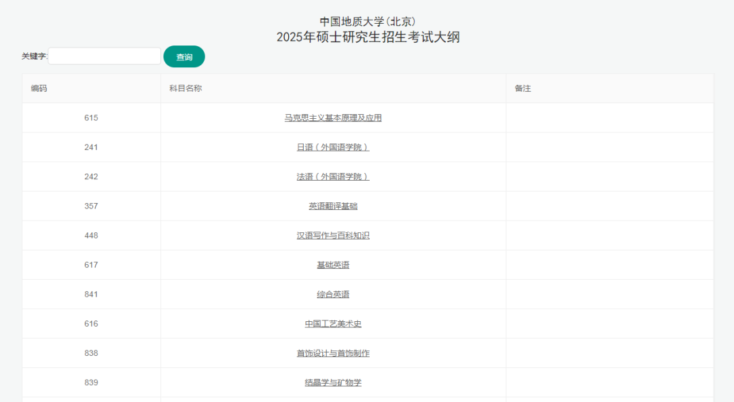This screenshot has height=402, width=734.
Task: Open the 结晶学与矿物学 link
Action: click(x=333, y=383)
